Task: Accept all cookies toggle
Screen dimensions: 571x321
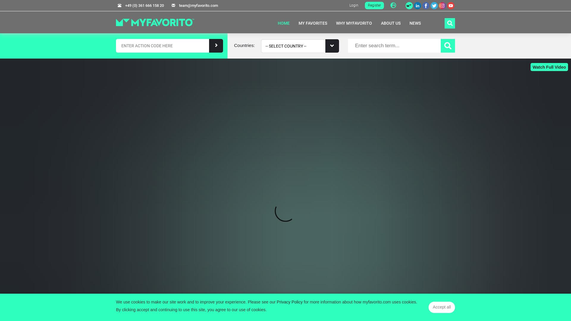Action: (442, 307)
